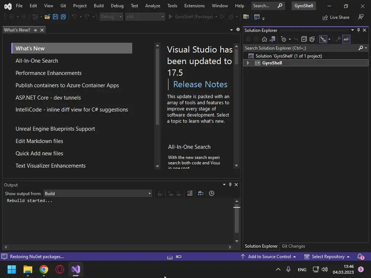The height and width of the screenshot is (278, 371).
Task: Open the x64 platform dropdown
Action: (145, 17)
